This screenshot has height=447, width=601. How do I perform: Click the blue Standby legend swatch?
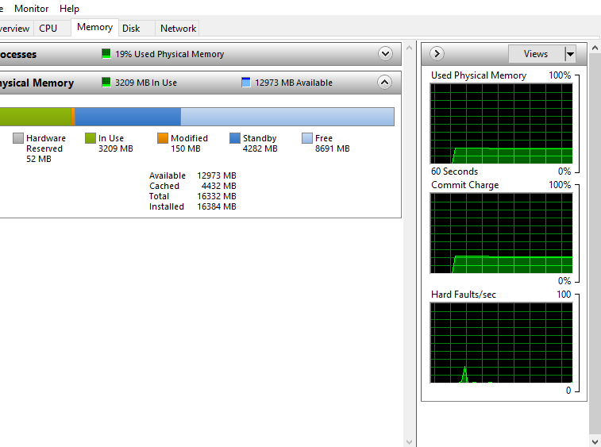(x=235, y=138)
